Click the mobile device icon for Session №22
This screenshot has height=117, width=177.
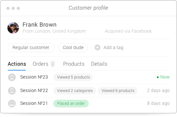click(x=12, y=91)
